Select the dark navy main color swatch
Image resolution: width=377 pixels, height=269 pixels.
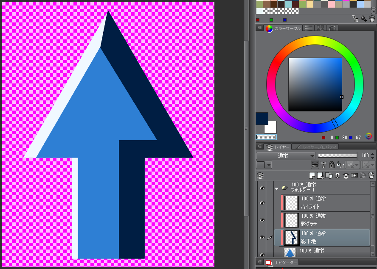262,118
